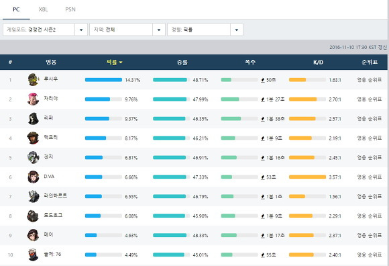Click Reaper's hooded portrait icon

pyautogui.click(x=34, y=118)
